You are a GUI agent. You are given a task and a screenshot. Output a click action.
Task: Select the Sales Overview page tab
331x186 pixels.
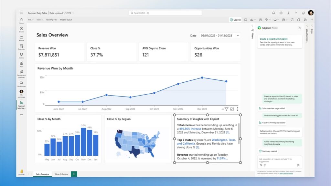coord(42,174)
